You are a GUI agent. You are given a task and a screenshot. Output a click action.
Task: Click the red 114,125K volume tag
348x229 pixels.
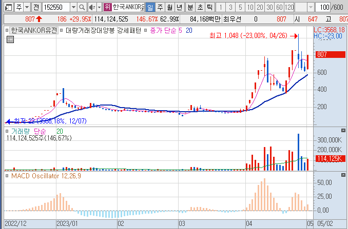tap(331, 159)
